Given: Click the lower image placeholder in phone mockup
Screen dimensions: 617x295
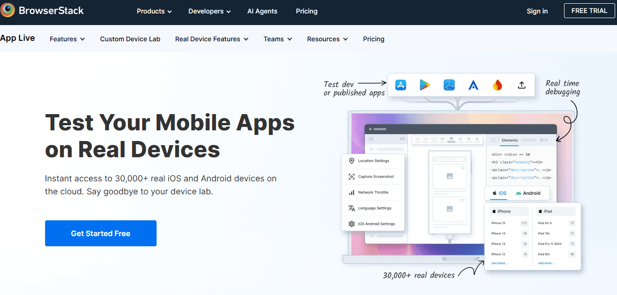Looking at the screenshot, I should click(x=449, y=209).
